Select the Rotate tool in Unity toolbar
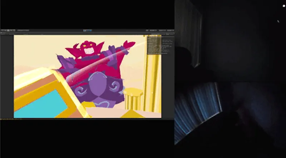 click(7, 31)
